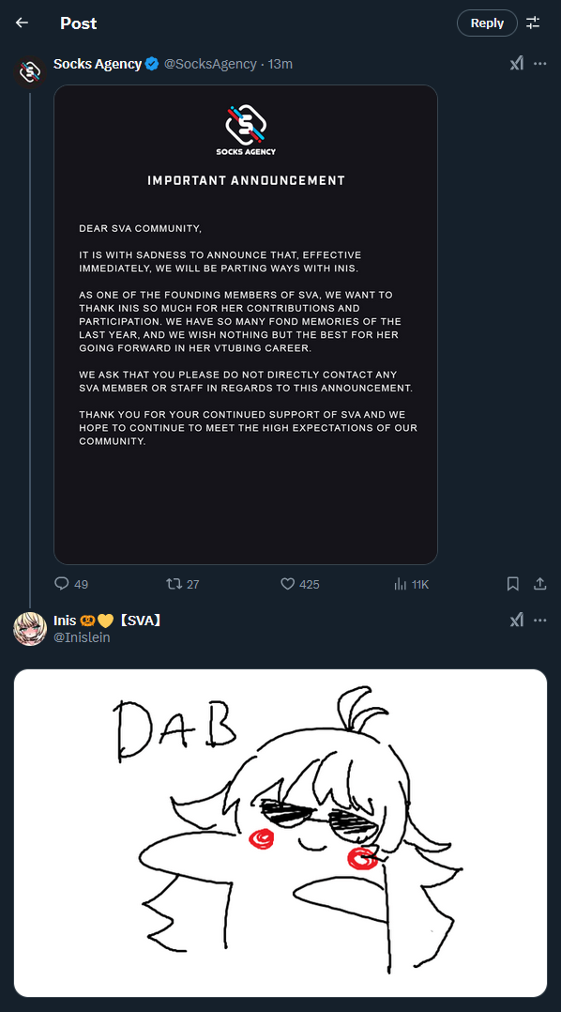Open reply sort settings icon
Image resolution: width=561 pixels, height=1012 pixels.
[x=533, y=23]
